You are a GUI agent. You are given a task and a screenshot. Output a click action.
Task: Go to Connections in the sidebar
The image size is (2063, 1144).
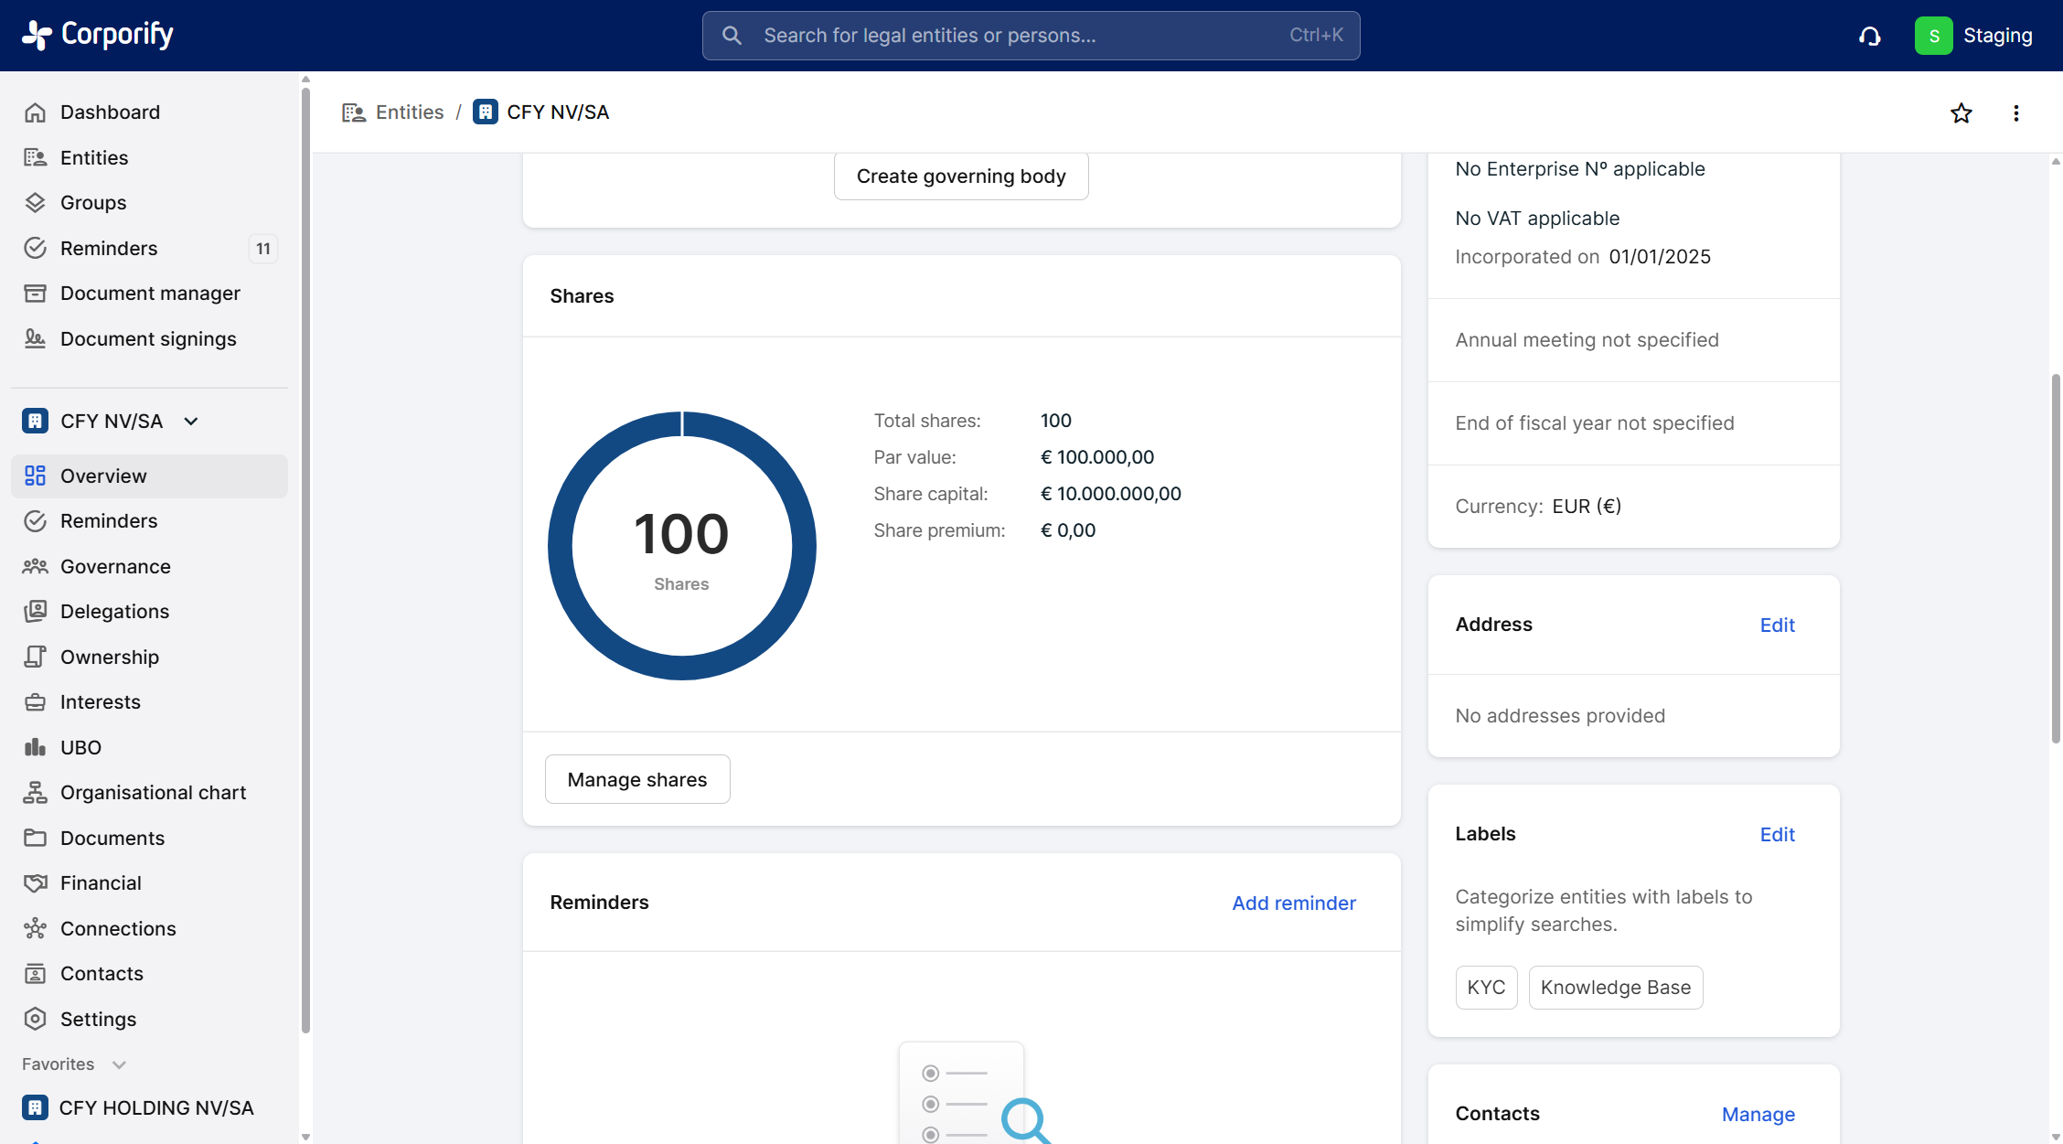pos(118,928)
